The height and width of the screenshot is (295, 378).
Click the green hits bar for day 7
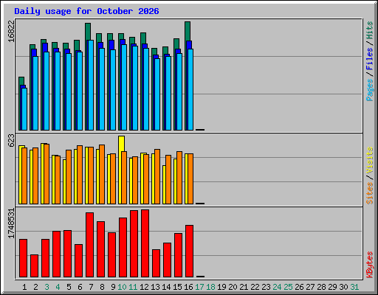click(x=88, y=31)
